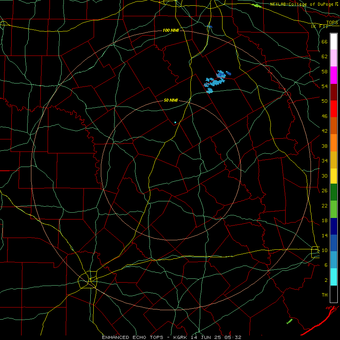This screenshot has height=340, width=340.
Task: Click the large light blue echo cluster
Action: tap(215, 82)
